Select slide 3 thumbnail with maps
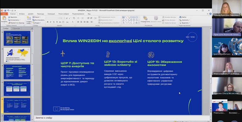 [x=17, y=55]
